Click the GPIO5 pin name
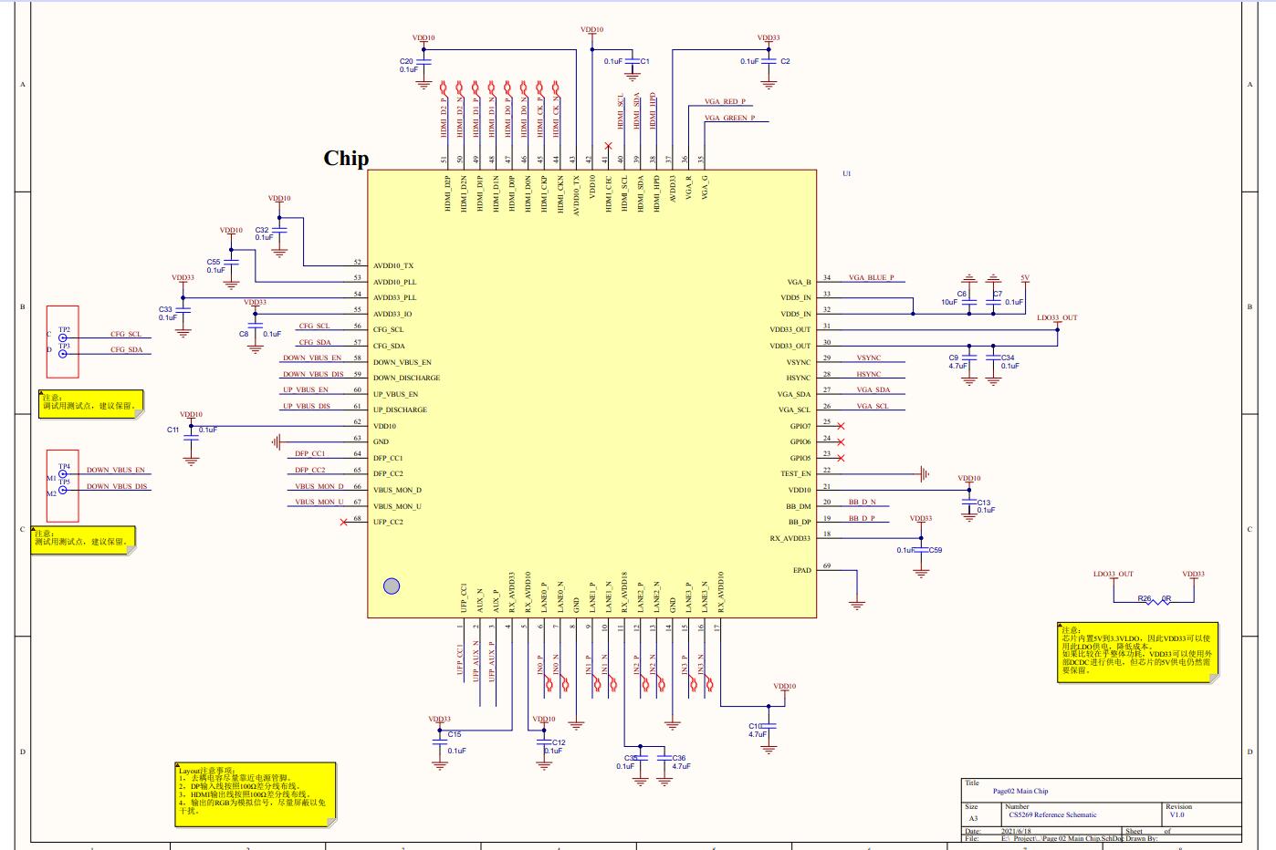The height and width of the screenshot is (850, 1276). point(800,459)
